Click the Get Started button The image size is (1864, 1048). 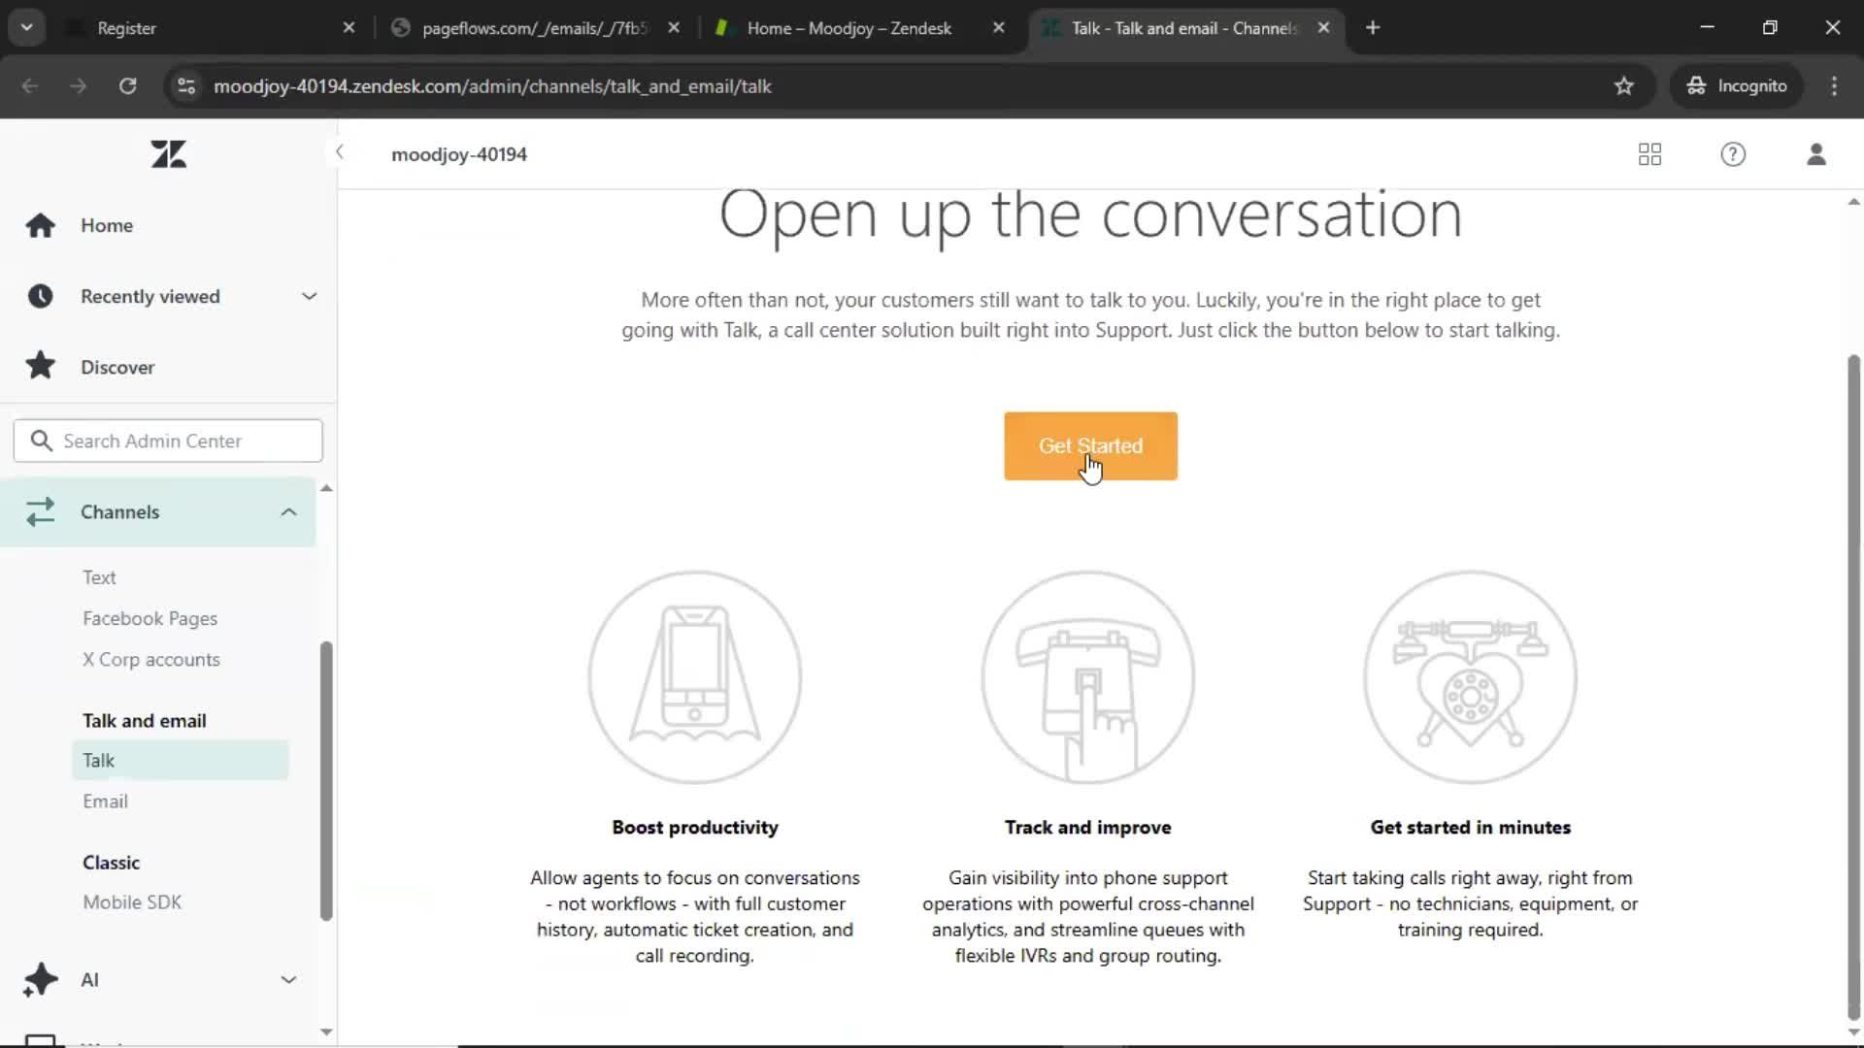pyautogui.click(x=1090, y=446)
